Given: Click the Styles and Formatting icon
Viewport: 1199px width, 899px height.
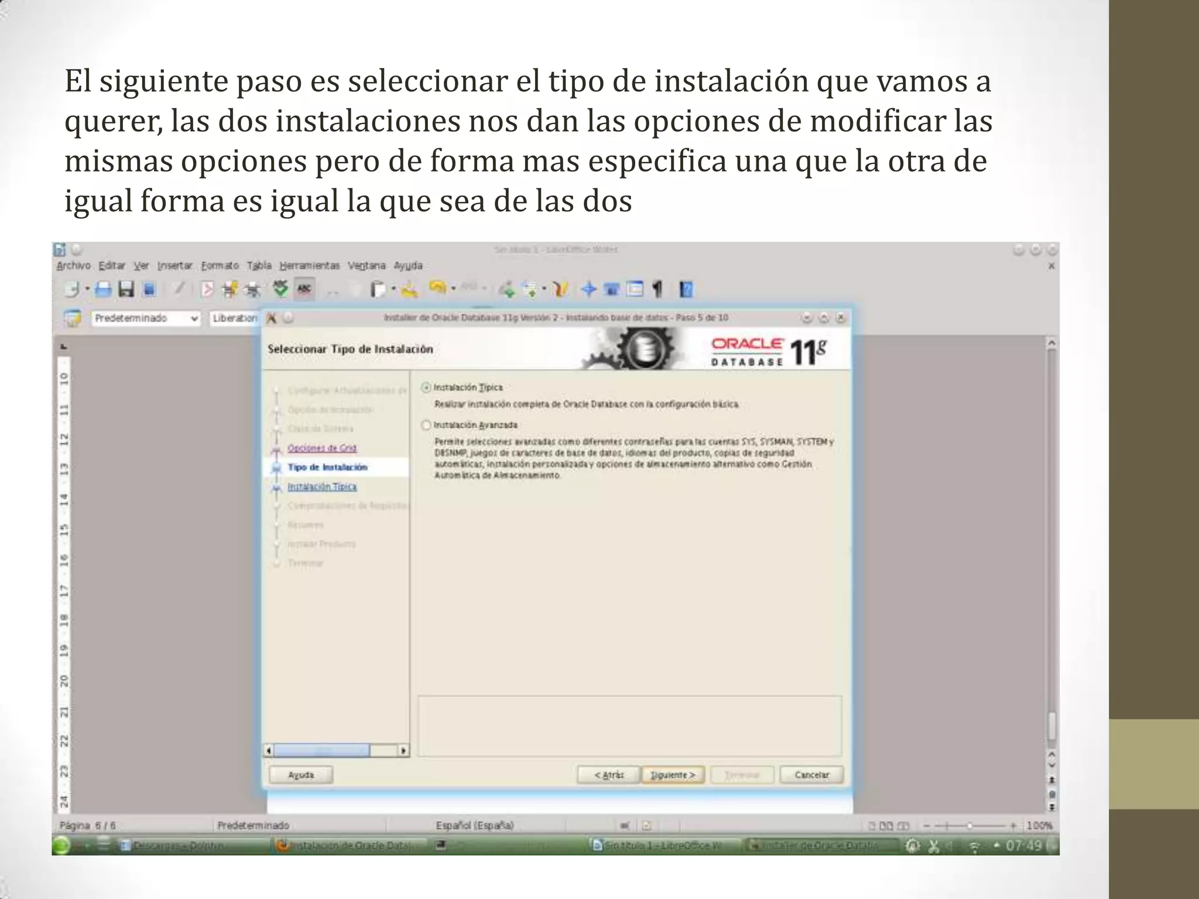Looking at the screenshot, I should coord(72,318).
